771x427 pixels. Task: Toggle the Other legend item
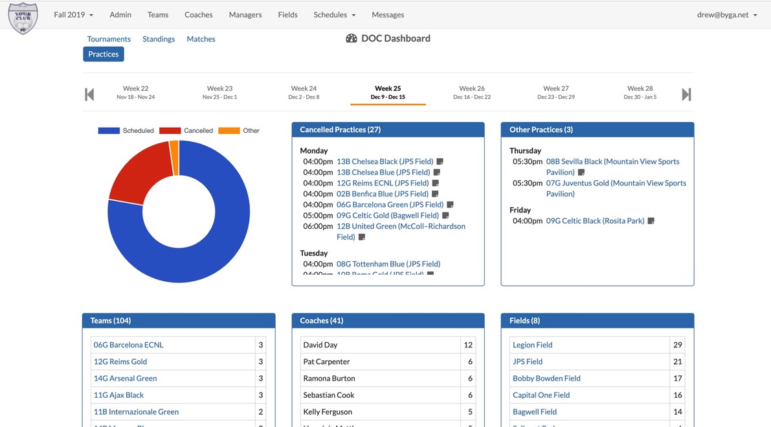coord(251,130)
